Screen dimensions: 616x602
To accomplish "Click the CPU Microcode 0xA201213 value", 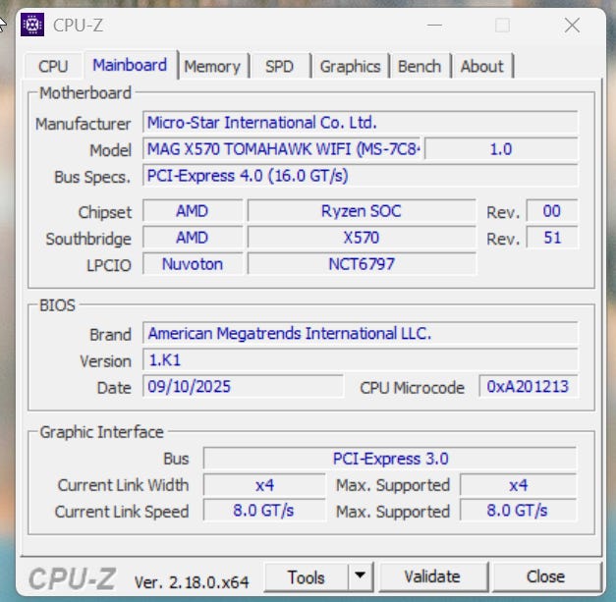I will [x=529, y=386].
